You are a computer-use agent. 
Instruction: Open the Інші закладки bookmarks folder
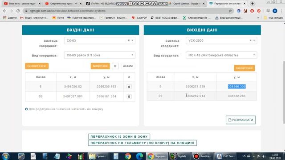[x=273, y=18]
